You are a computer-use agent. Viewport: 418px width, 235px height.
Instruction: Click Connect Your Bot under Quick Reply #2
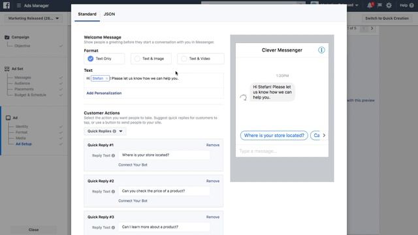(133, 200)
